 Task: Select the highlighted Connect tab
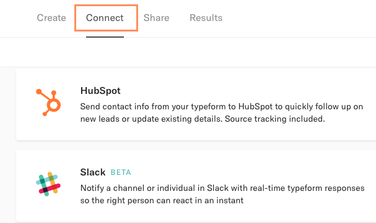click(x=105, y=18)
